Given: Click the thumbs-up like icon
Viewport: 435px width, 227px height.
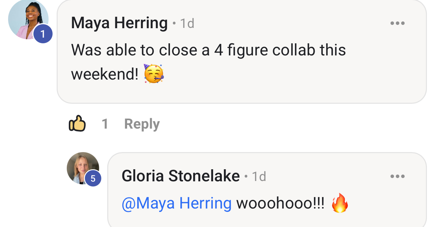Looking at the screenshot, I should point(77,124).
